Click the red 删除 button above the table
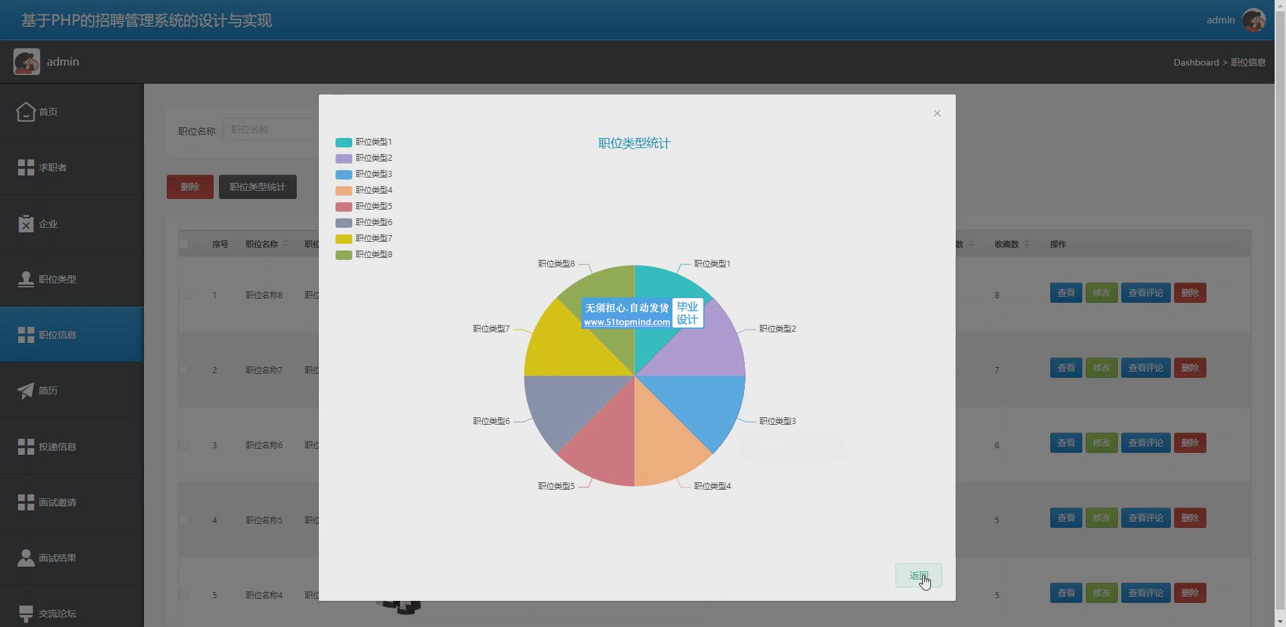The width and height of the screenshot is (1286, 627). coord(190,187)
